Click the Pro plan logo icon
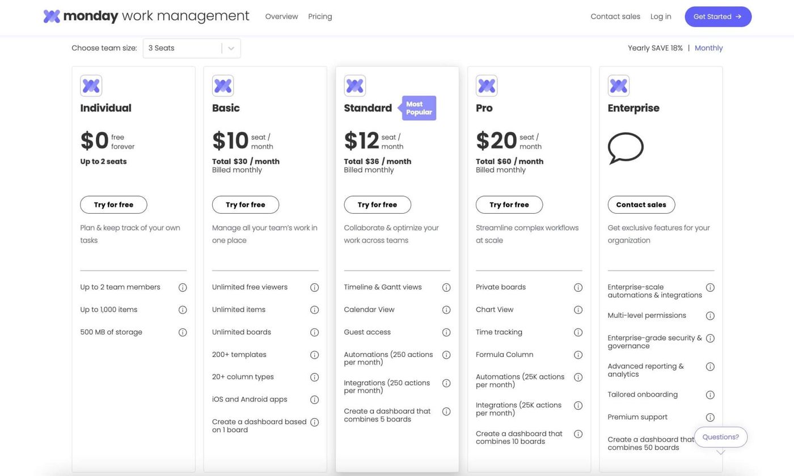Screen dimensions: 794x476 click(487, 86)
